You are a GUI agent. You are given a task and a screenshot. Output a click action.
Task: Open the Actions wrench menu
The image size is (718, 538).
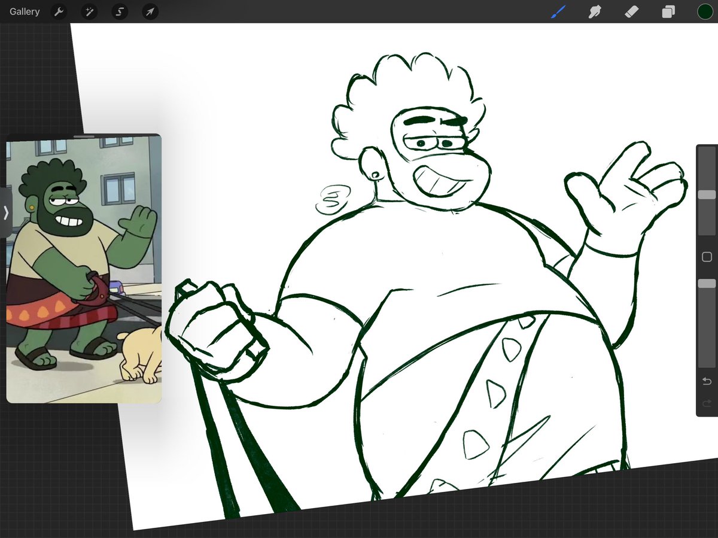(x=59, y=11)
